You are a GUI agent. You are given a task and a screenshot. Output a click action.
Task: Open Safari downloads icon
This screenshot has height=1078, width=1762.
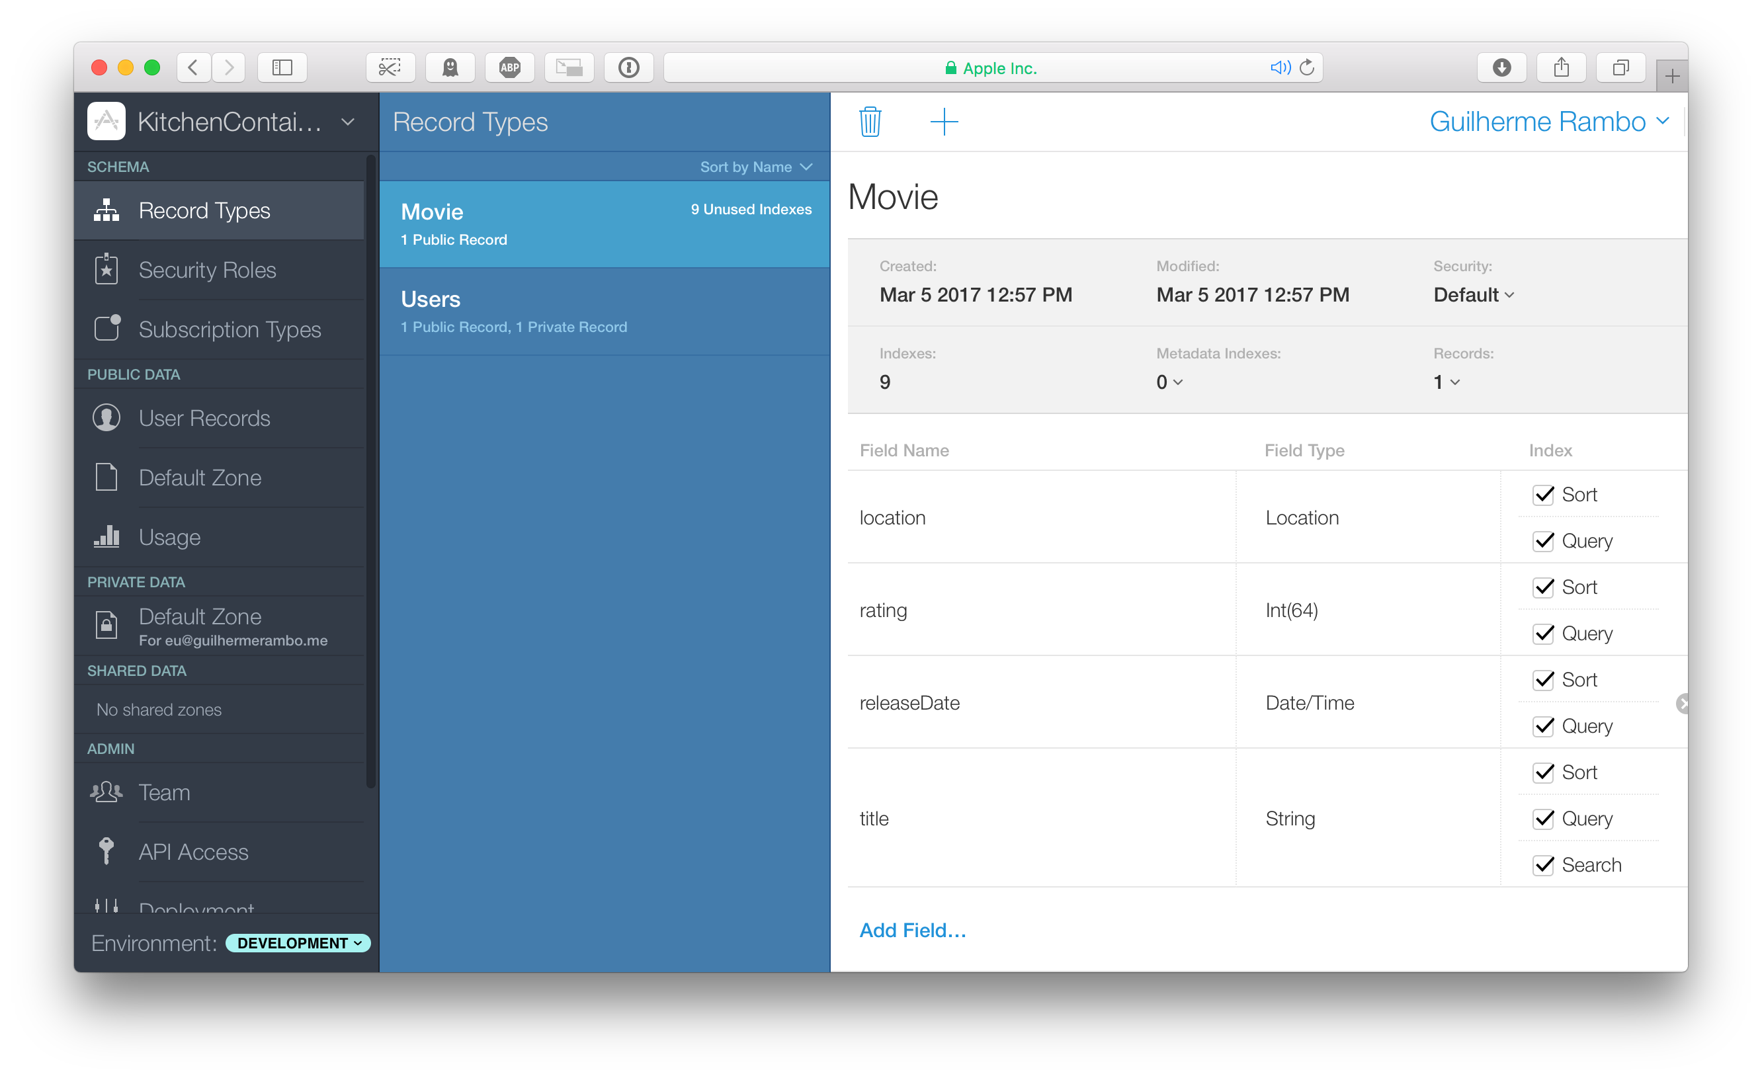1501,67
